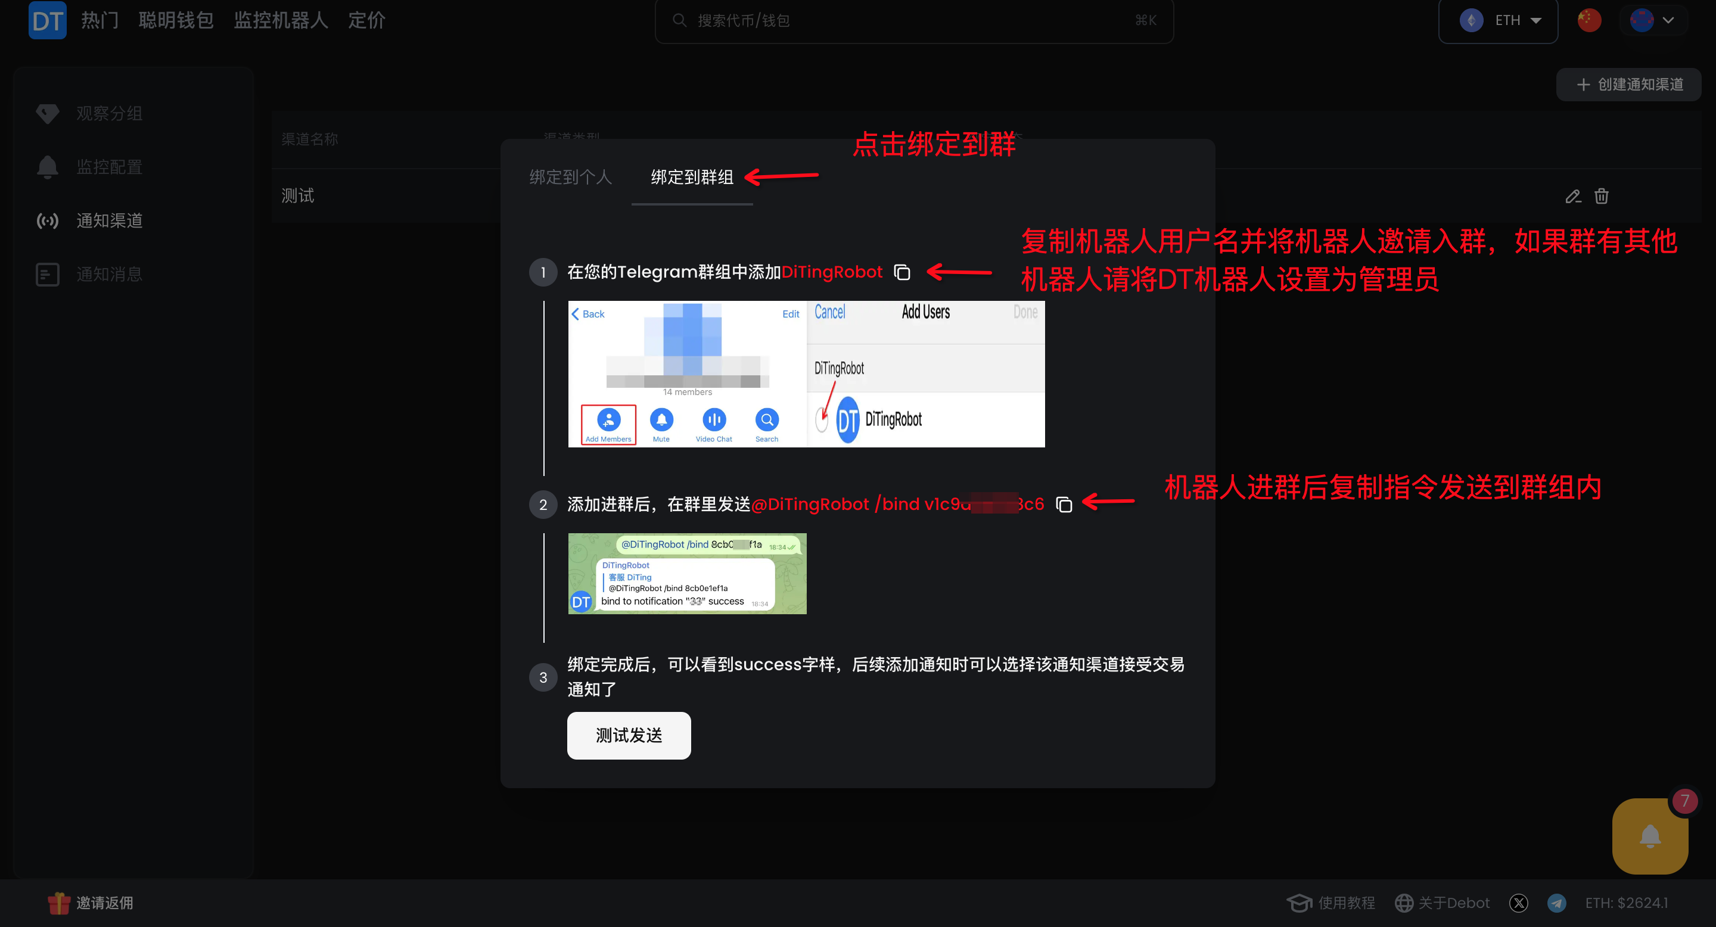Open 监控机器人 in top navigation

281,21
